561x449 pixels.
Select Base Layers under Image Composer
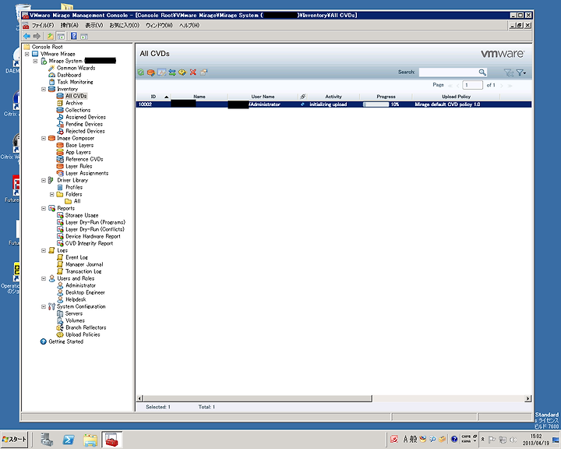click(79, 145)
